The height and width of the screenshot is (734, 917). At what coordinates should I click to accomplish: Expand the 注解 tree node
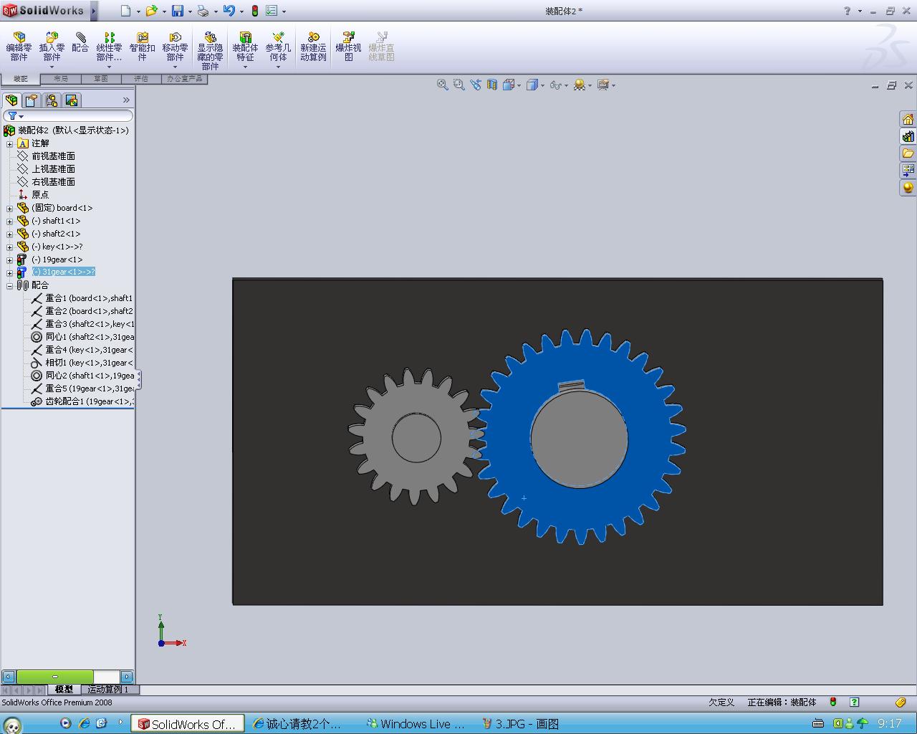point(10,144)
